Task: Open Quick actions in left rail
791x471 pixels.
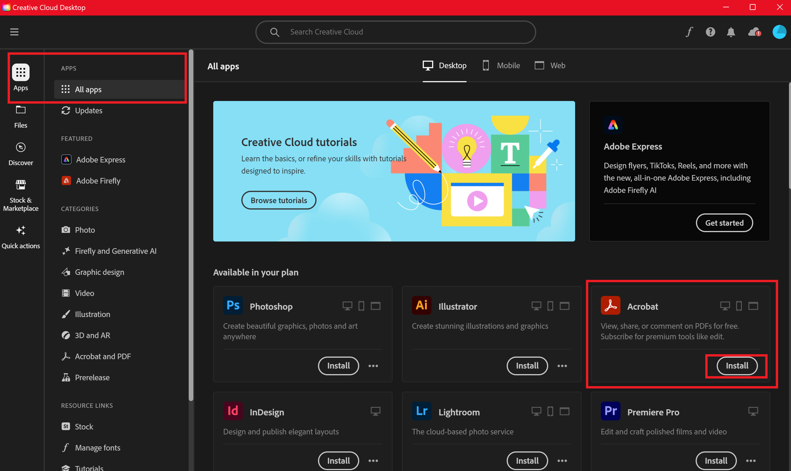Action: (21, 237)
